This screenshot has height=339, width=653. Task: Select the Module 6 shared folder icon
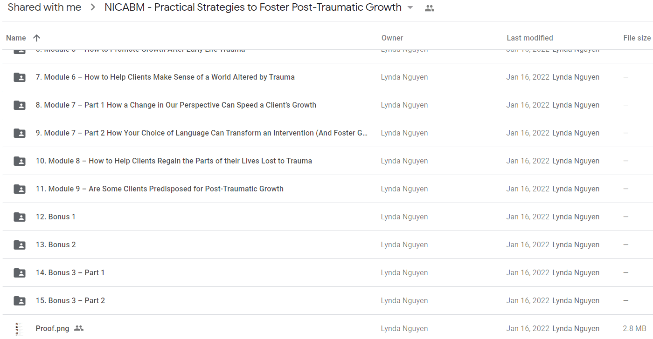click(x=20, y=77)
